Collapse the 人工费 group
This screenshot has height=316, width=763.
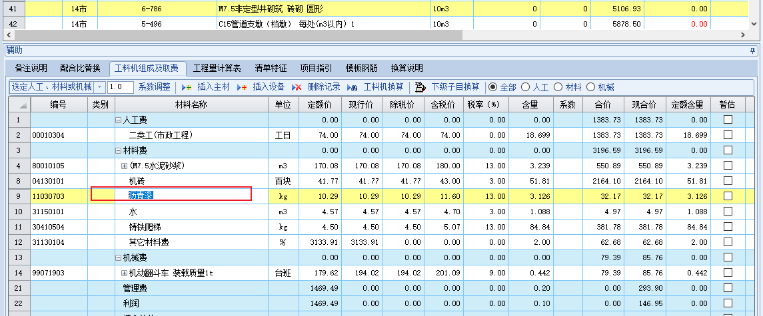[x=118, y=120]
